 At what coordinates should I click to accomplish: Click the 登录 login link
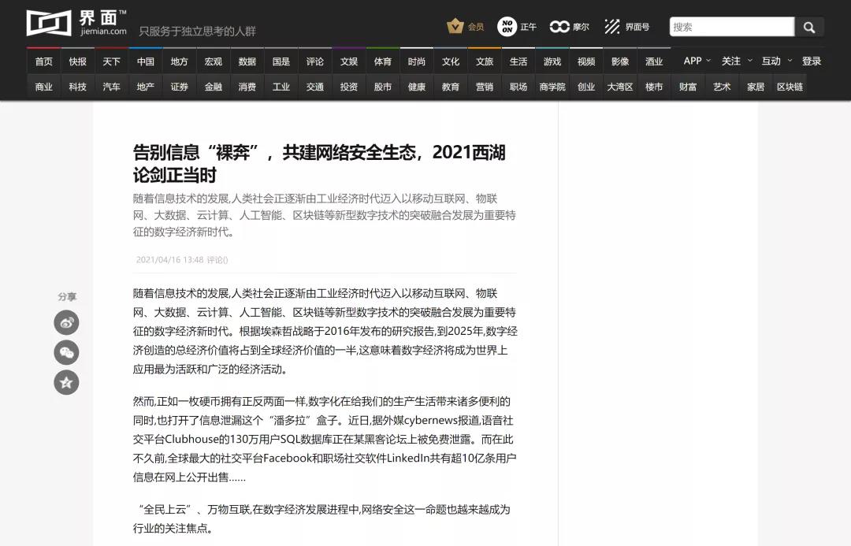pyautogui.click(x=812, y=61)
